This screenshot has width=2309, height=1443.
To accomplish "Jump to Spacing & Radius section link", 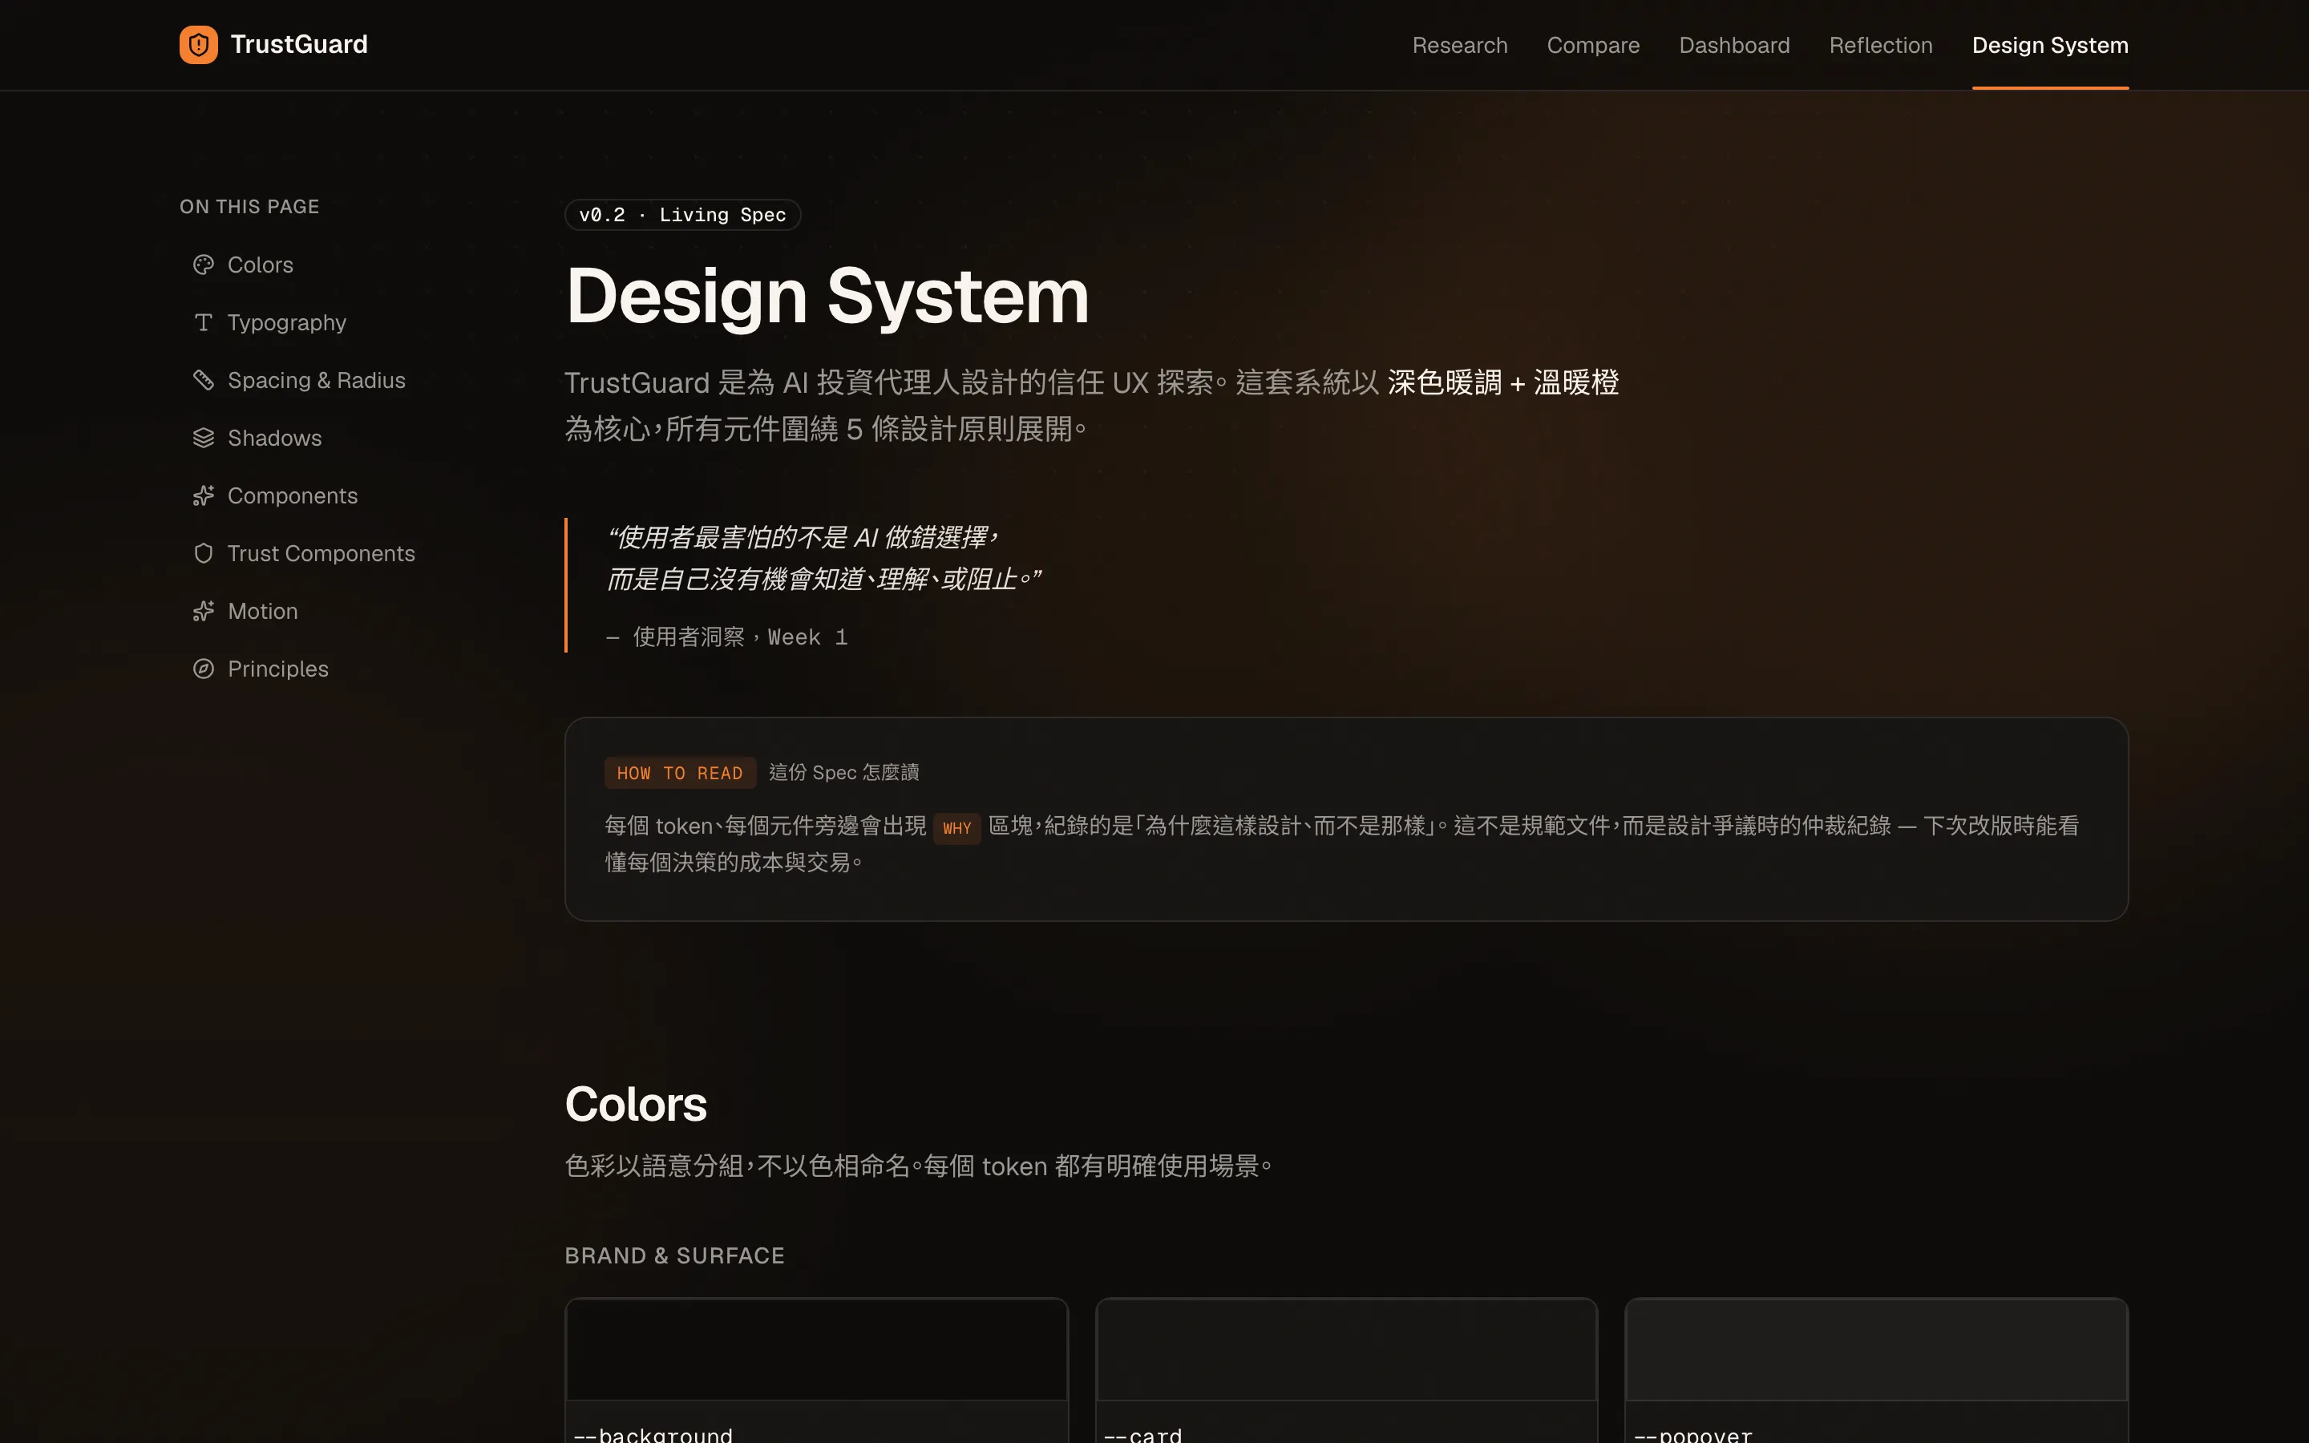I will [x=316, y=380].
